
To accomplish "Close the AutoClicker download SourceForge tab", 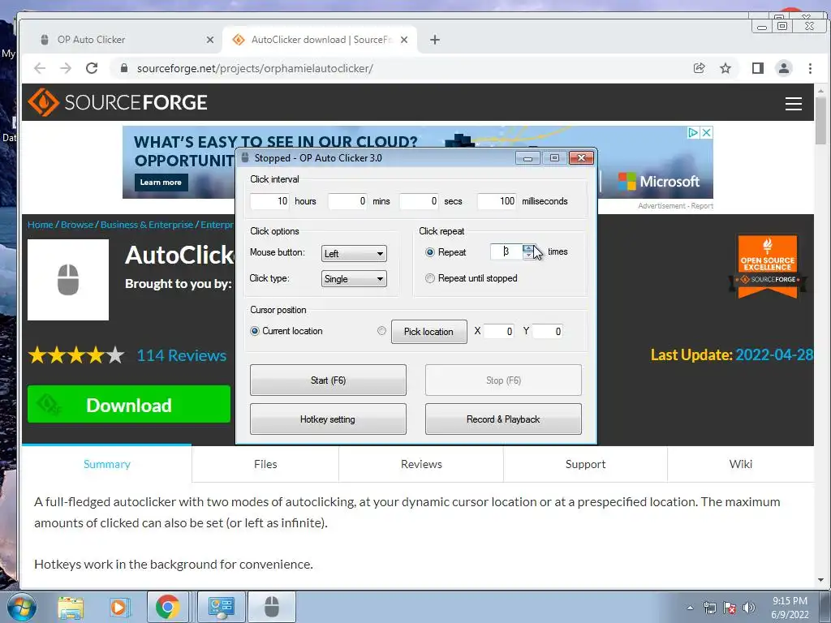I will pyautogui.click(x=404, y=40).
